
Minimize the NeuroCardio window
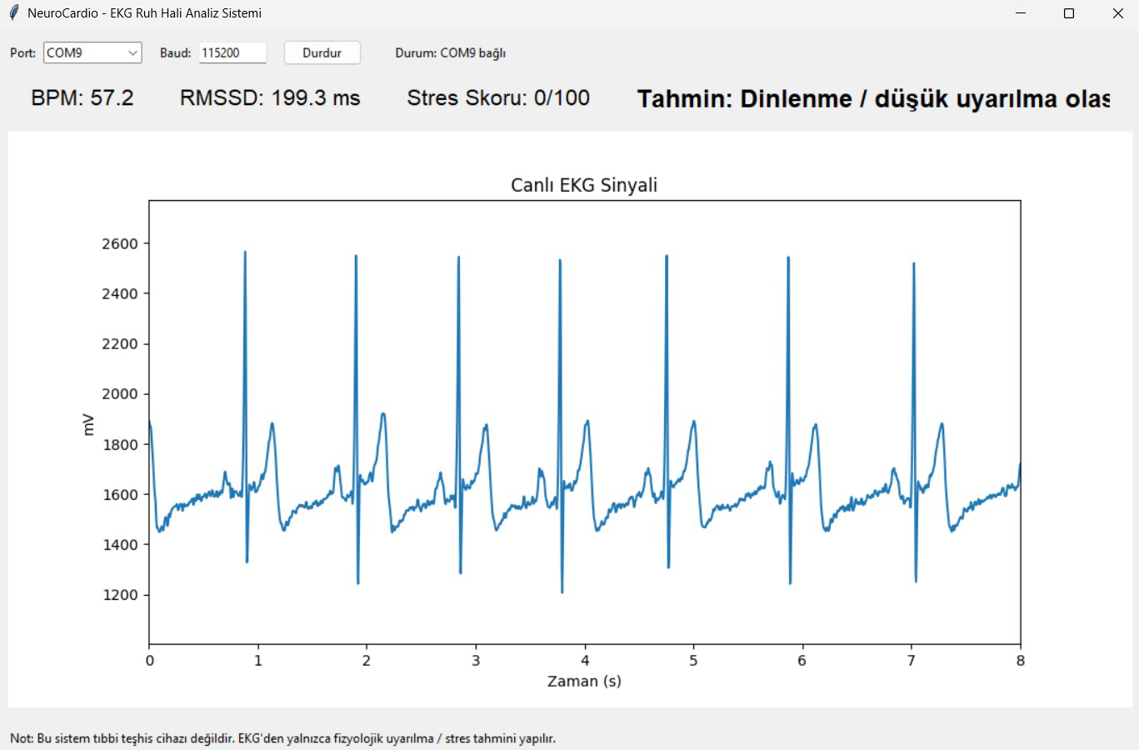pyautogui.click(x=1022, y=13)
